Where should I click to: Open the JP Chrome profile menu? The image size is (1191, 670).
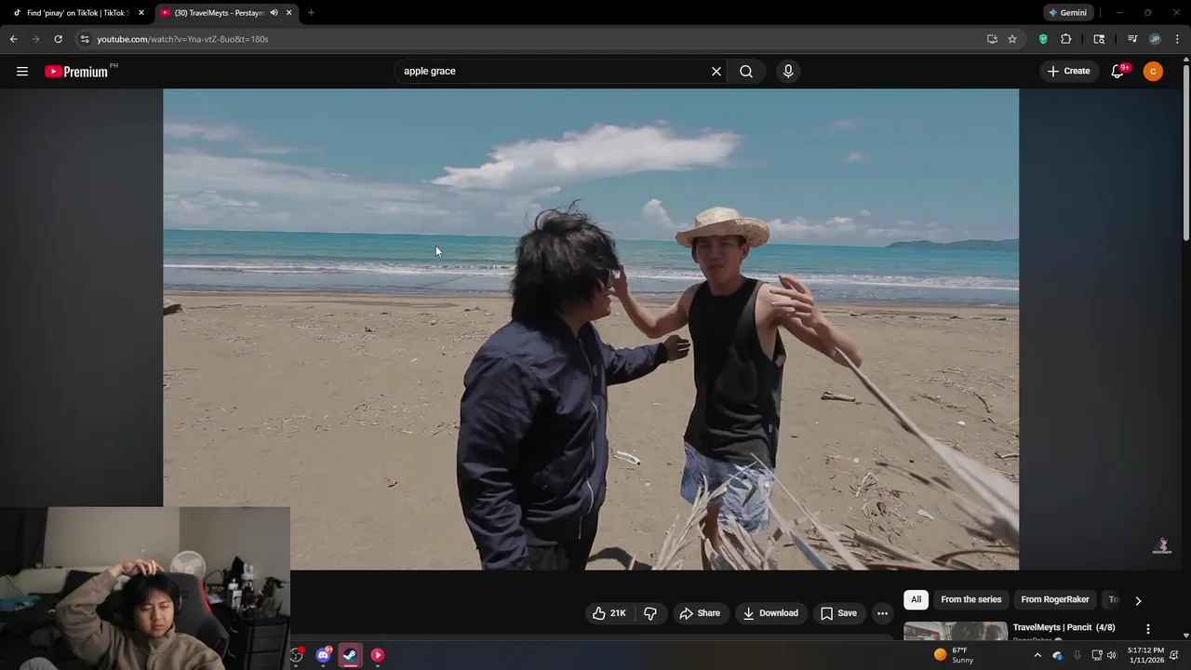click(1155, 39)
